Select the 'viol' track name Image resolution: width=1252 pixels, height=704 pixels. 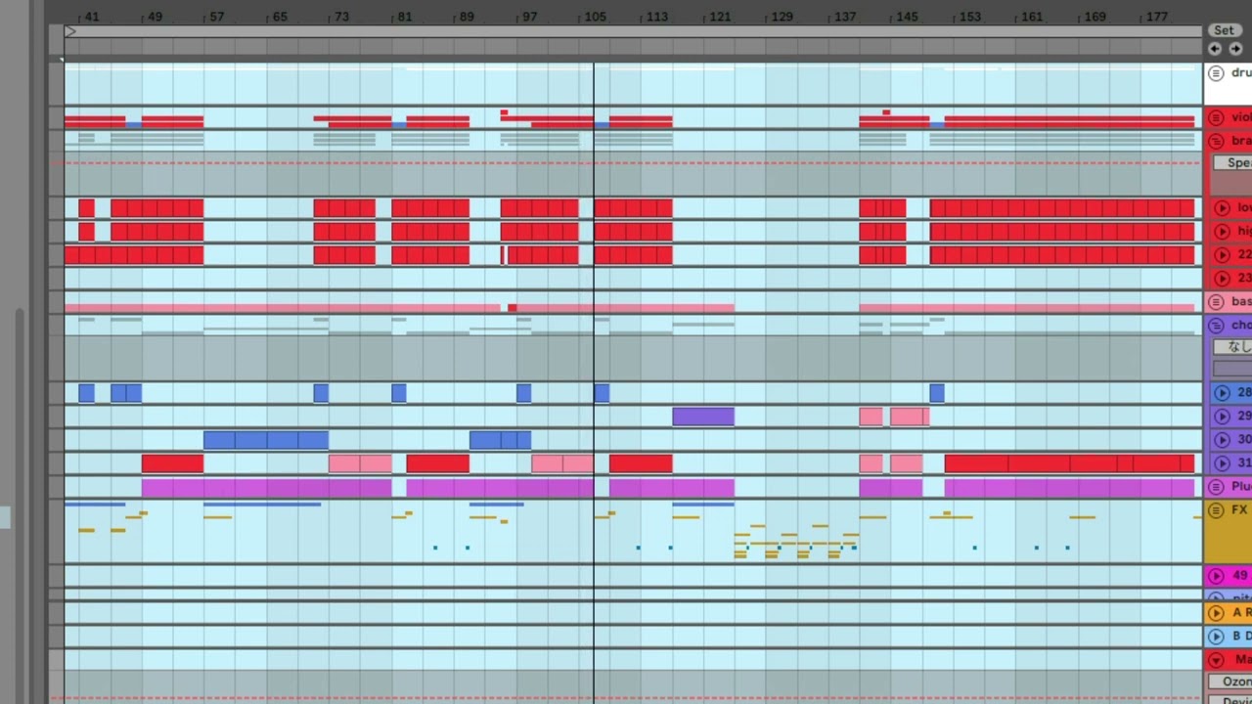(x=1241, y=117)
